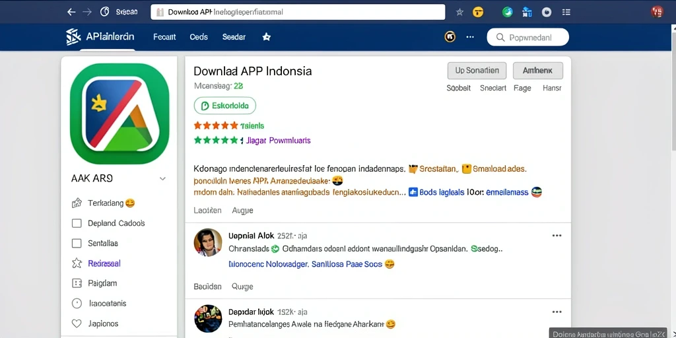
Task: Open the orange-ringed circle icon in header
Action: click(x=450, y=37)
